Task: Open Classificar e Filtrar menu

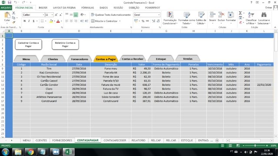Action: [251, 18]
